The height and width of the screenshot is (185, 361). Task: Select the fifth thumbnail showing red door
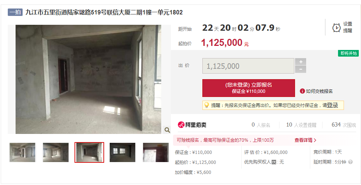coord(156,152)
